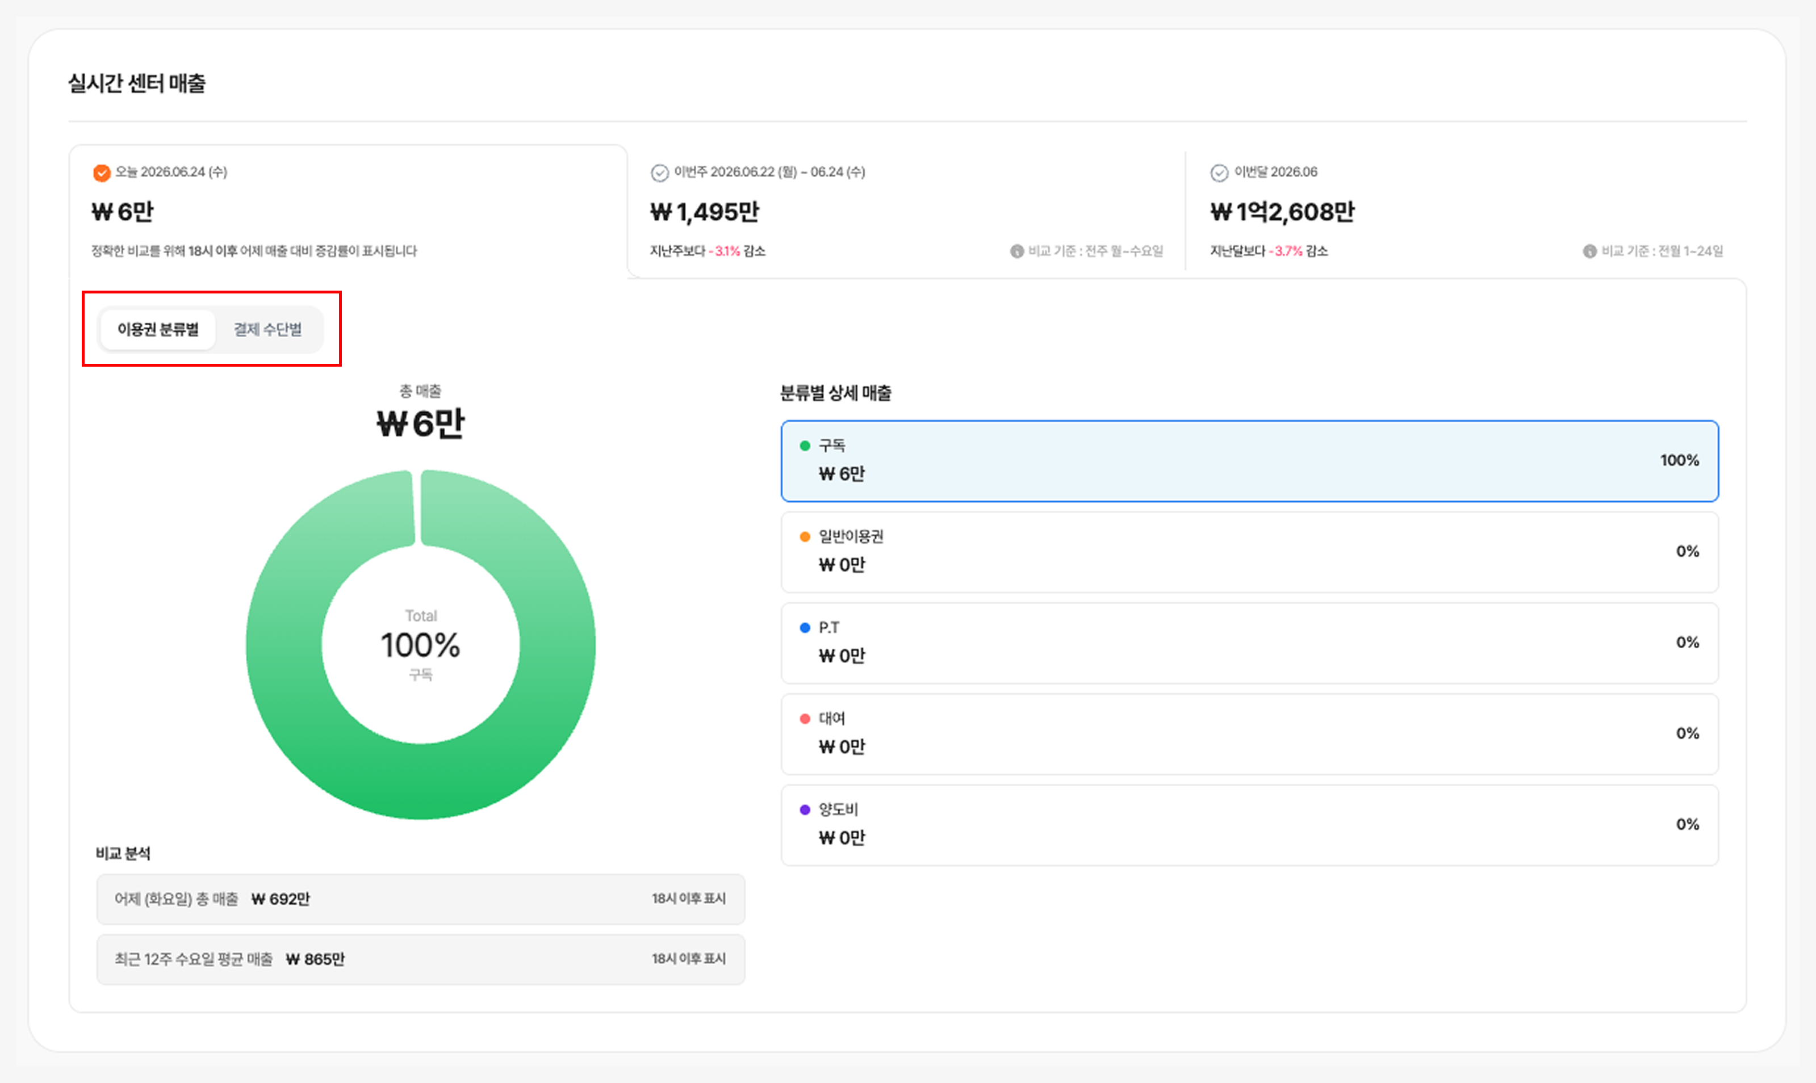Click the ₩ 6만 amount in the 구독 row
This screenshot has height=1083, width=1816.
pyautogui.click(x=842, y=475)
